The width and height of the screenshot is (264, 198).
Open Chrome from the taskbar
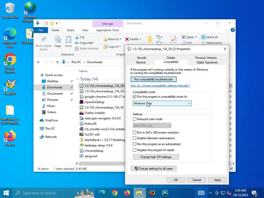coord(114,193)
